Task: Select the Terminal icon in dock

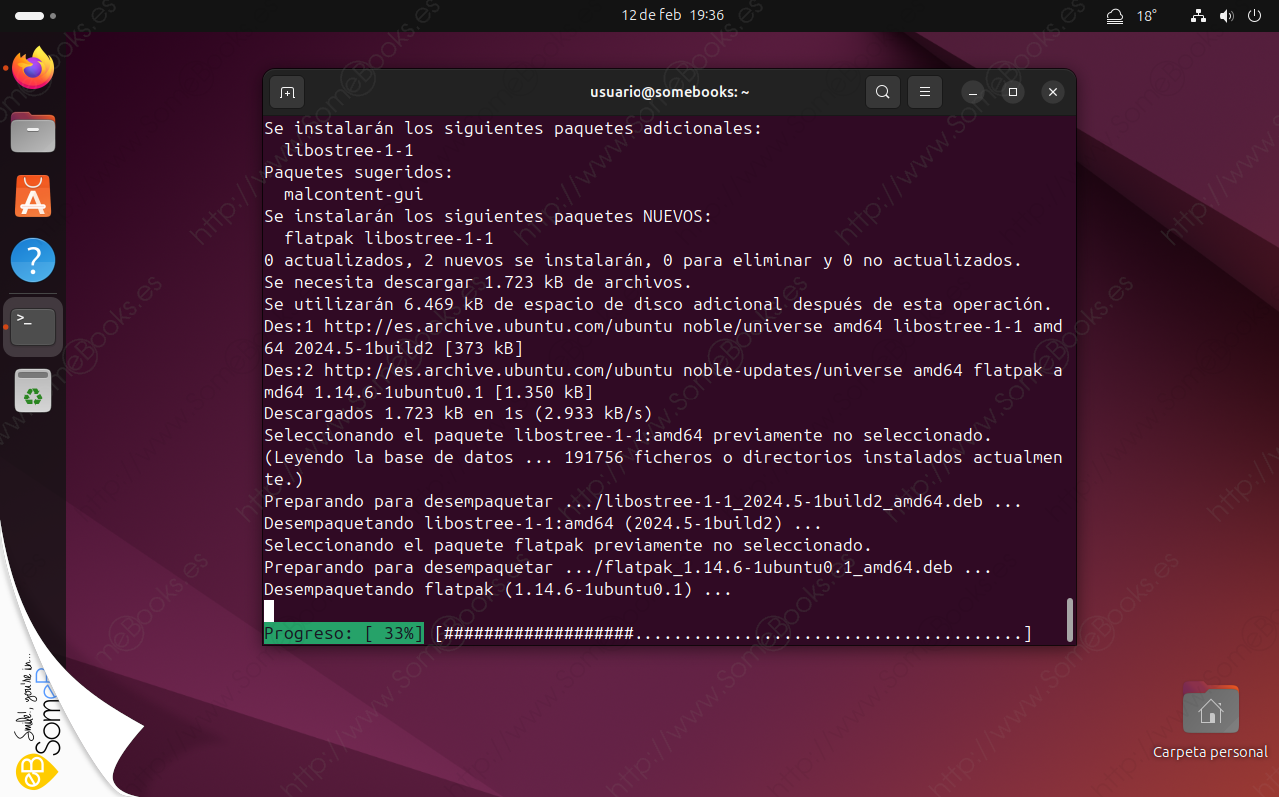Action: point(33,326)
